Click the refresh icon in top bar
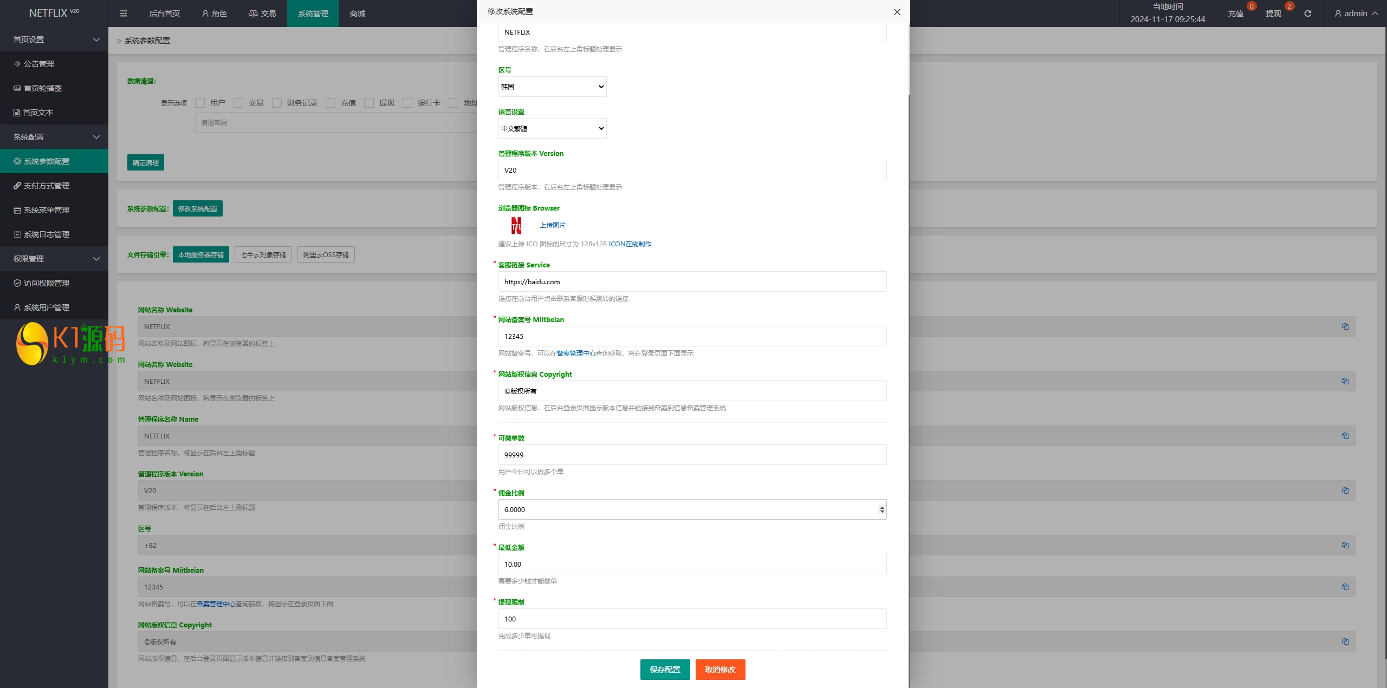This screenshot has width=1387, height=688. [1307, 14]
